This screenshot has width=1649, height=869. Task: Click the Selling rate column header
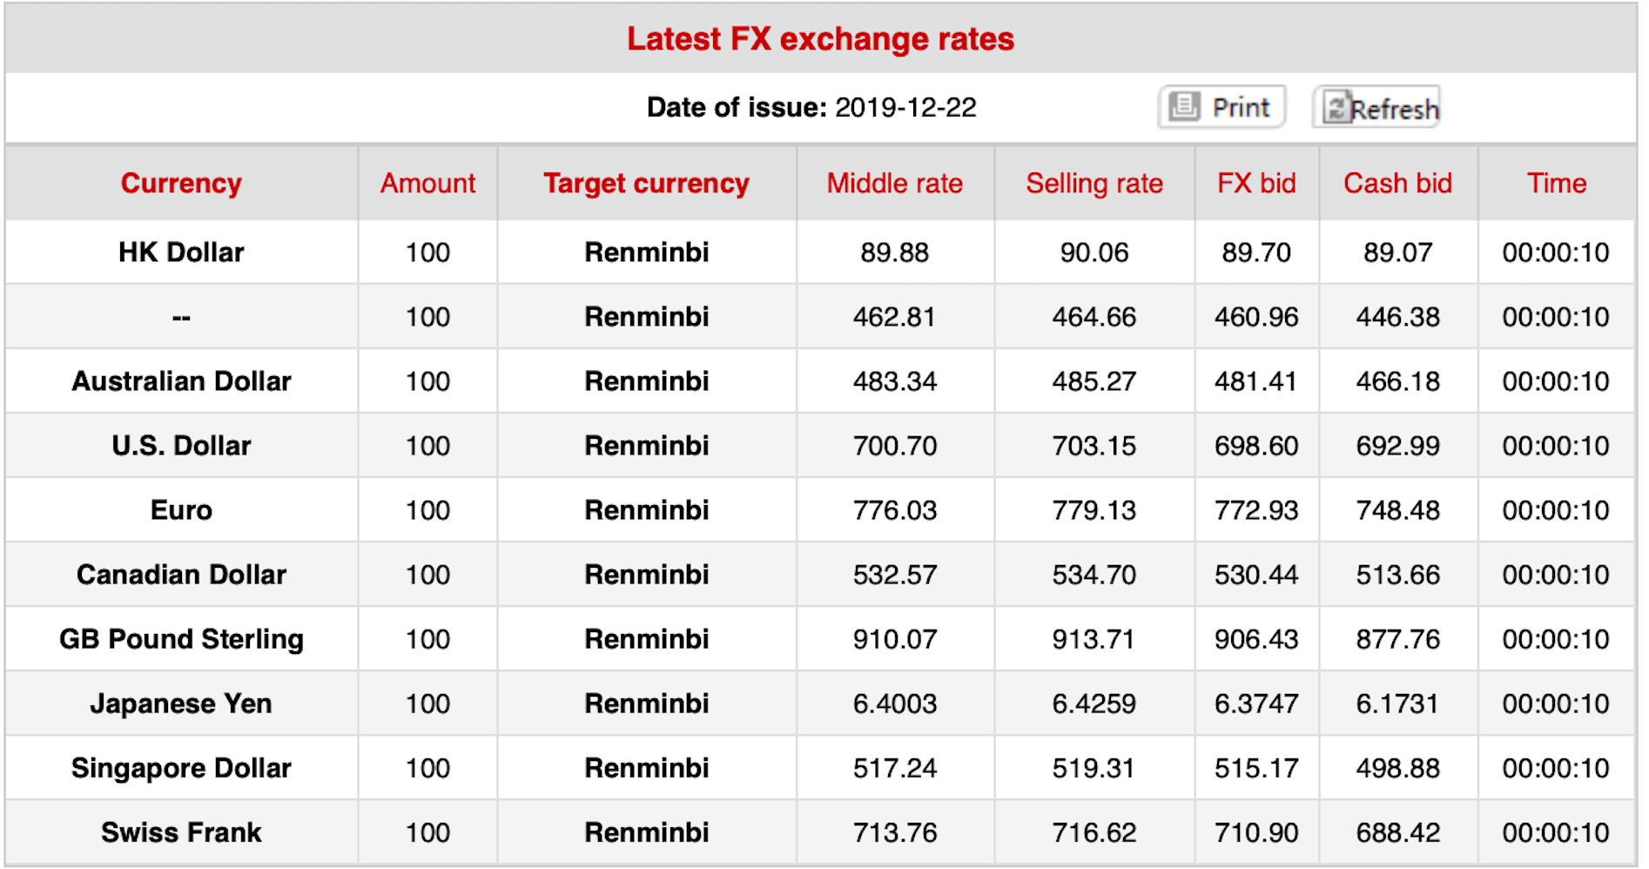(1094, 183)
